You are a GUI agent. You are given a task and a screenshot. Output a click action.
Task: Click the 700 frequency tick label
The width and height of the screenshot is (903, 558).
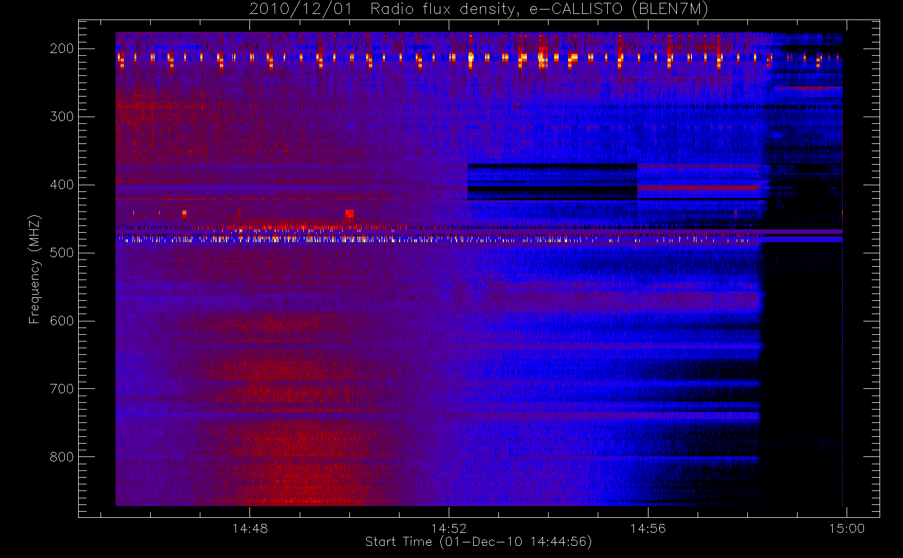pyautogui.click(x=62, y=389)
